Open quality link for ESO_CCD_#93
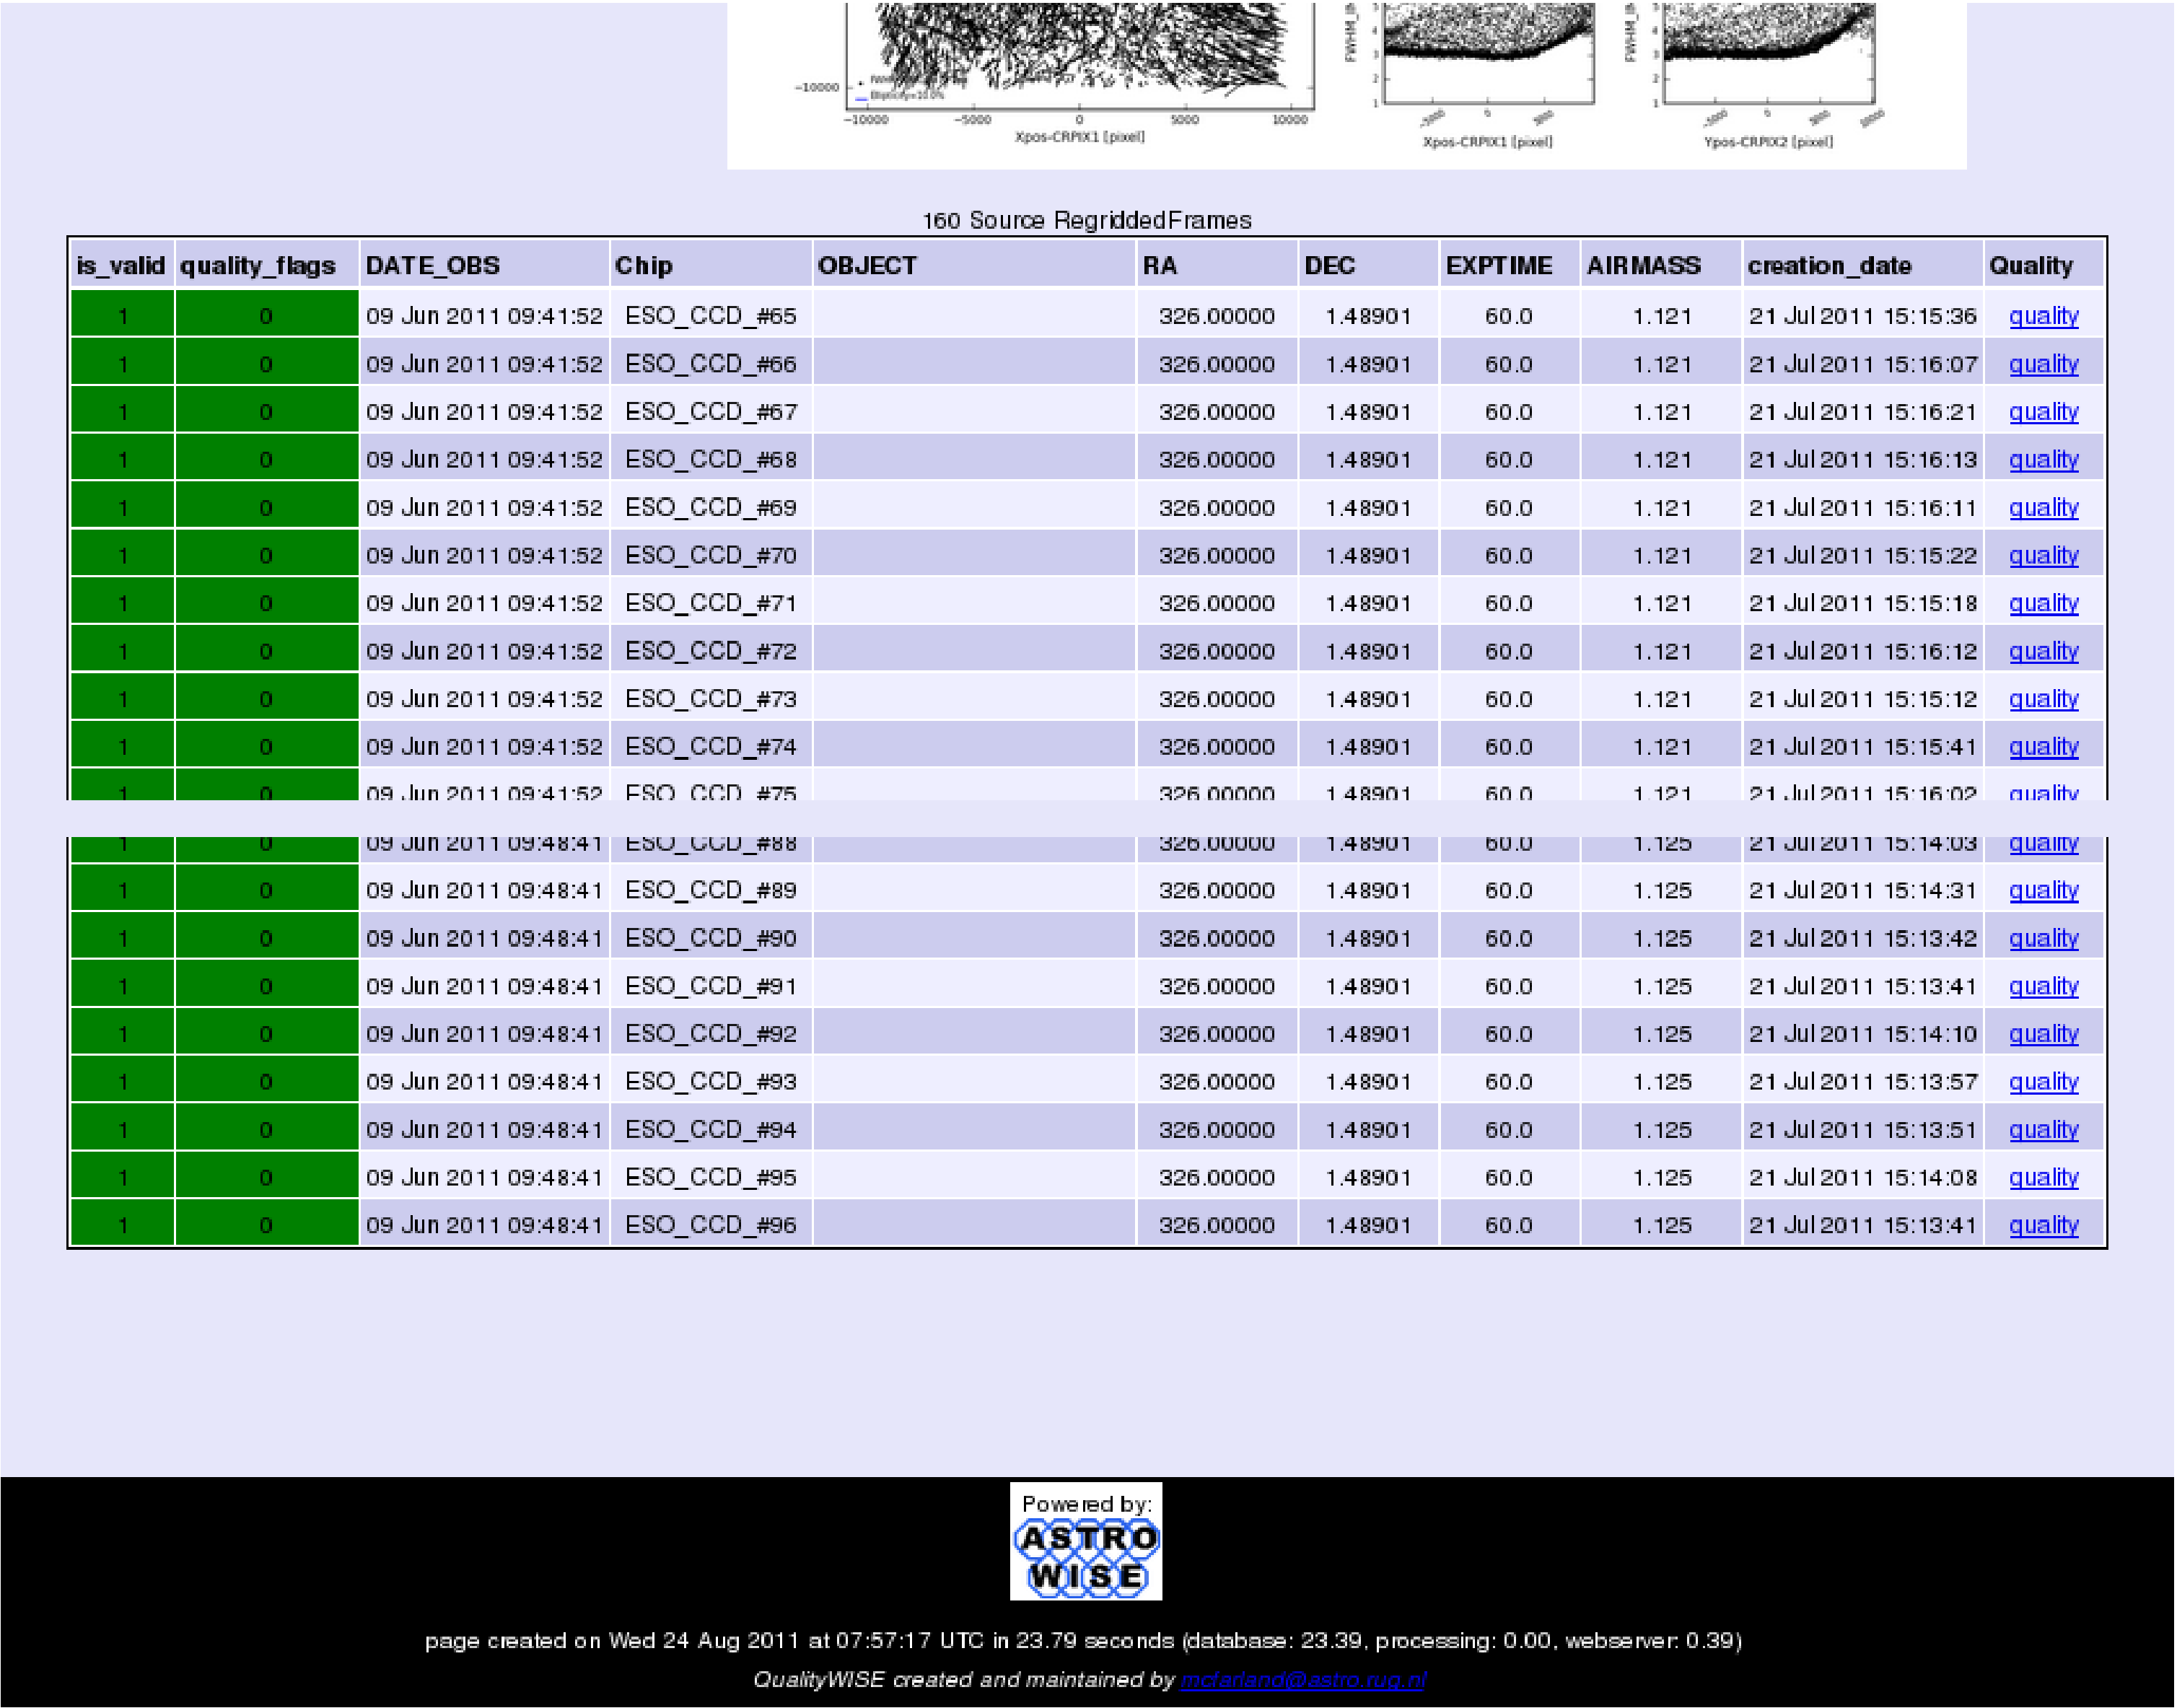2177x1708 pixels. pos(2043,1082)
